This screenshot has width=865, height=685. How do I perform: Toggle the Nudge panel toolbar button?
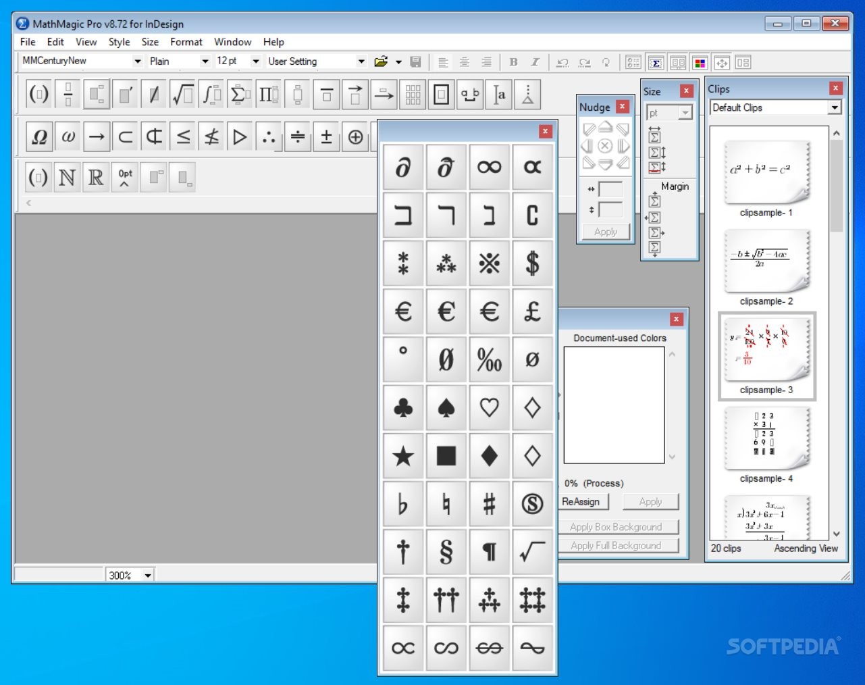(722, 63)
